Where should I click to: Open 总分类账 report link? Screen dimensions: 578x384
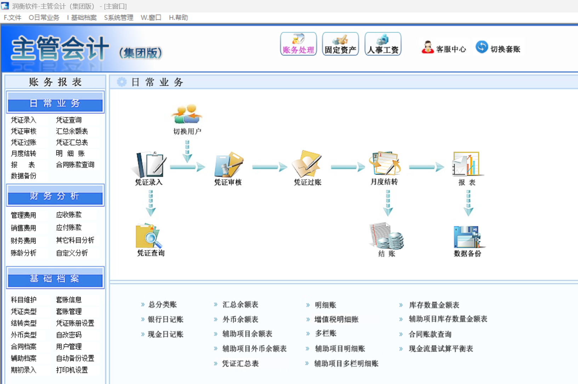[163, 305]
